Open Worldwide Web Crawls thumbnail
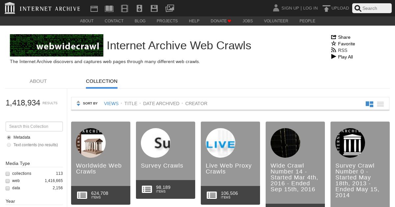 click(91, 143)
